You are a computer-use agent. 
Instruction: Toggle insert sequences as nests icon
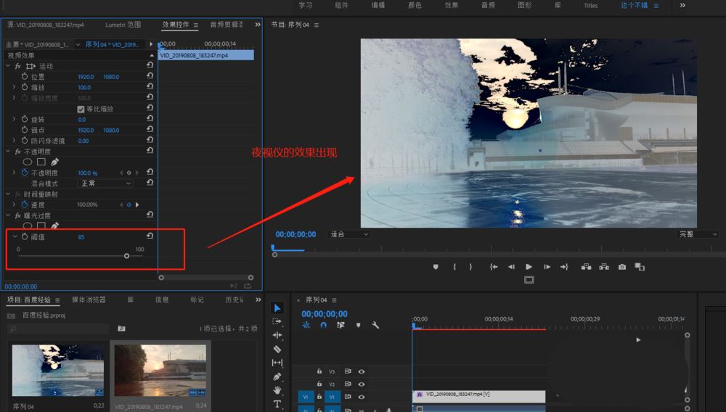(306, 325)
